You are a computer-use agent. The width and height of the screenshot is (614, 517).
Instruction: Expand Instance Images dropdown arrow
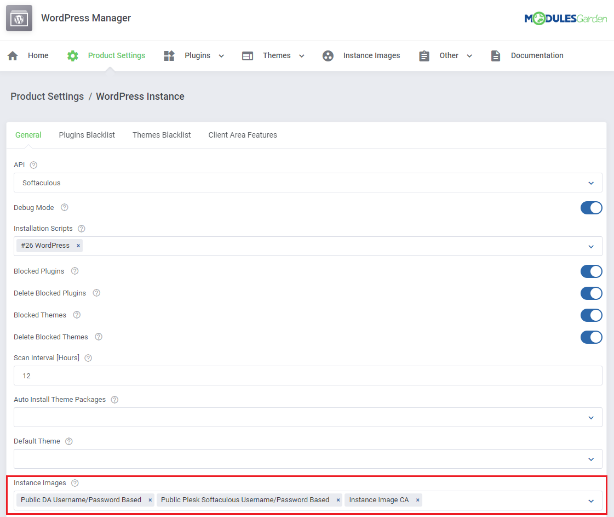[x=591, y=501]
